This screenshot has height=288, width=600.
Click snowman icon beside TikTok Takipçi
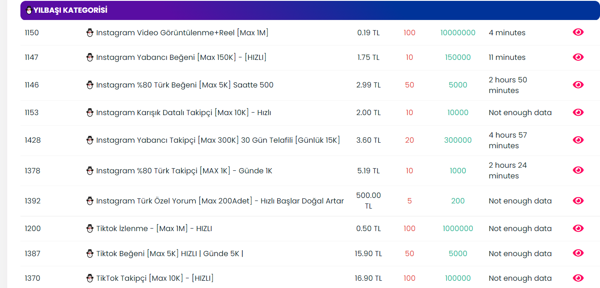(90, 278)
